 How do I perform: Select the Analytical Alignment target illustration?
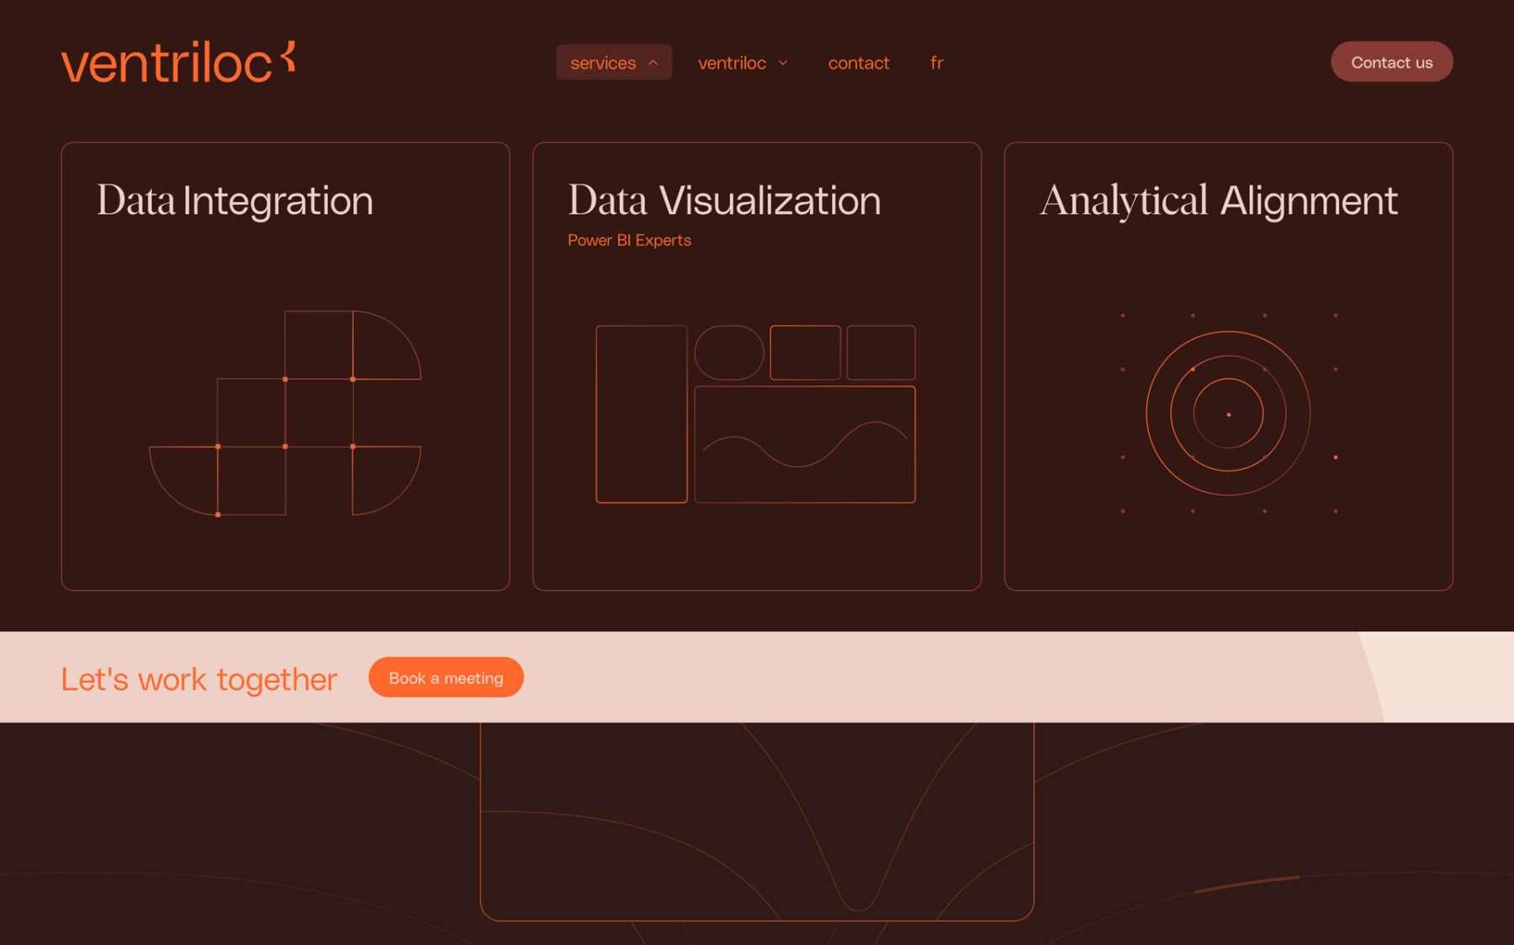tap(1228, 413)
